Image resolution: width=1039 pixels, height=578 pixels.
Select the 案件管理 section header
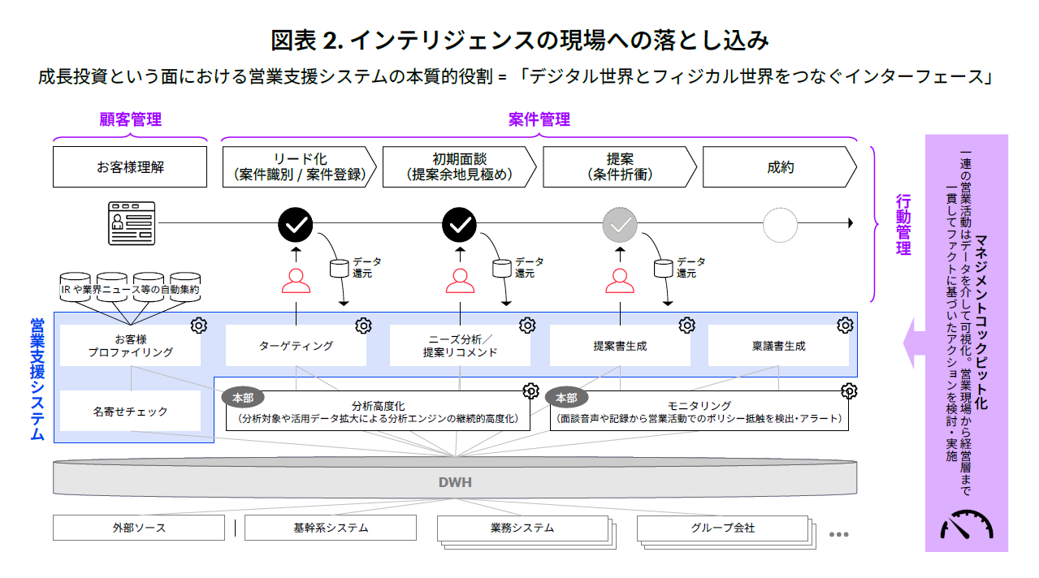click(539, 119)
